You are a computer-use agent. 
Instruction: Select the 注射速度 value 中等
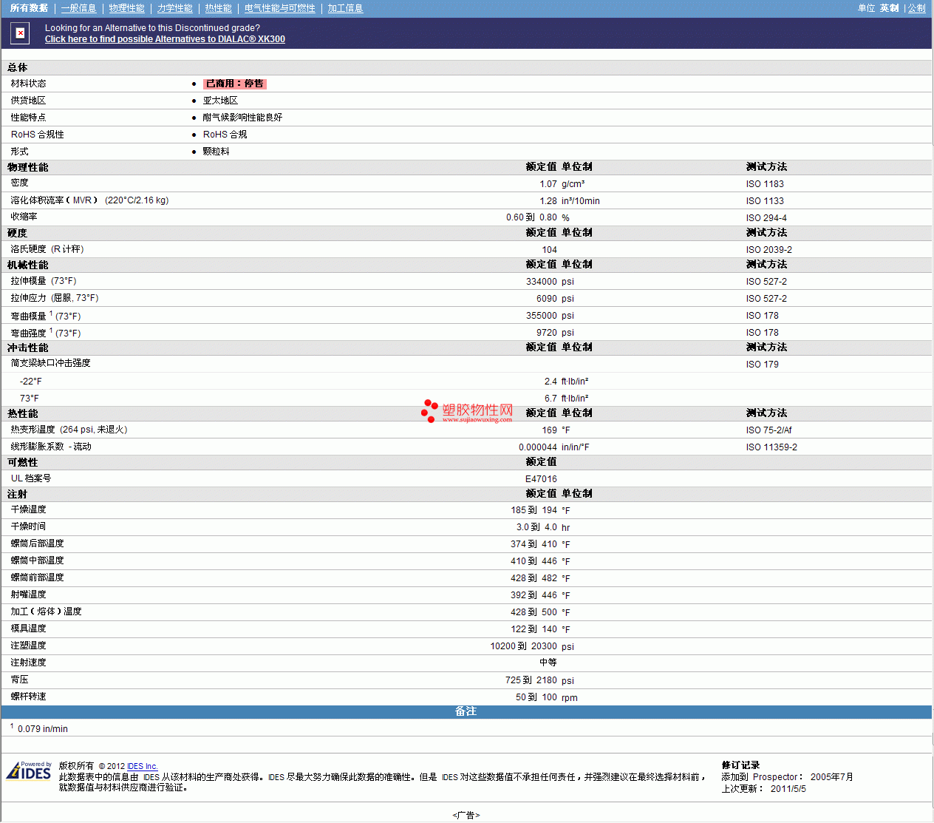(x=548, y=663)
